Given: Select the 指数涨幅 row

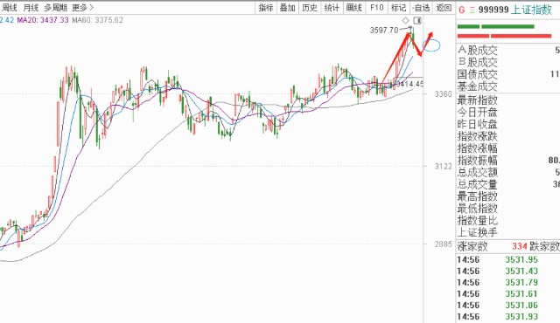Looking at the screenshot, I should pos(508,148).
